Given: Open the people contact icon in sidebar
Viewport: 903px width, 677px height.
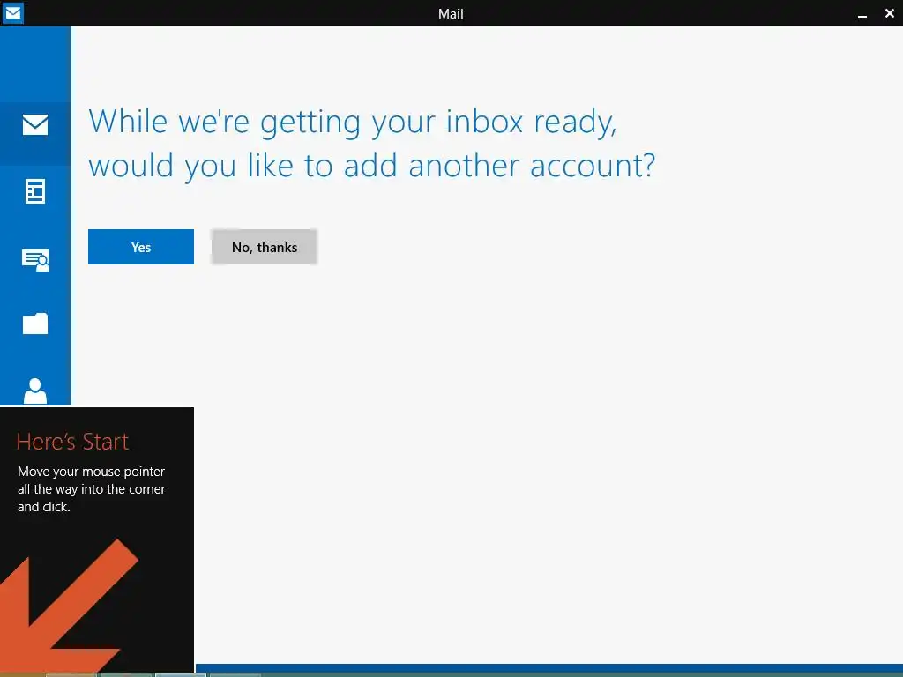Looking at the screenshot, I should tap(35, 391).
